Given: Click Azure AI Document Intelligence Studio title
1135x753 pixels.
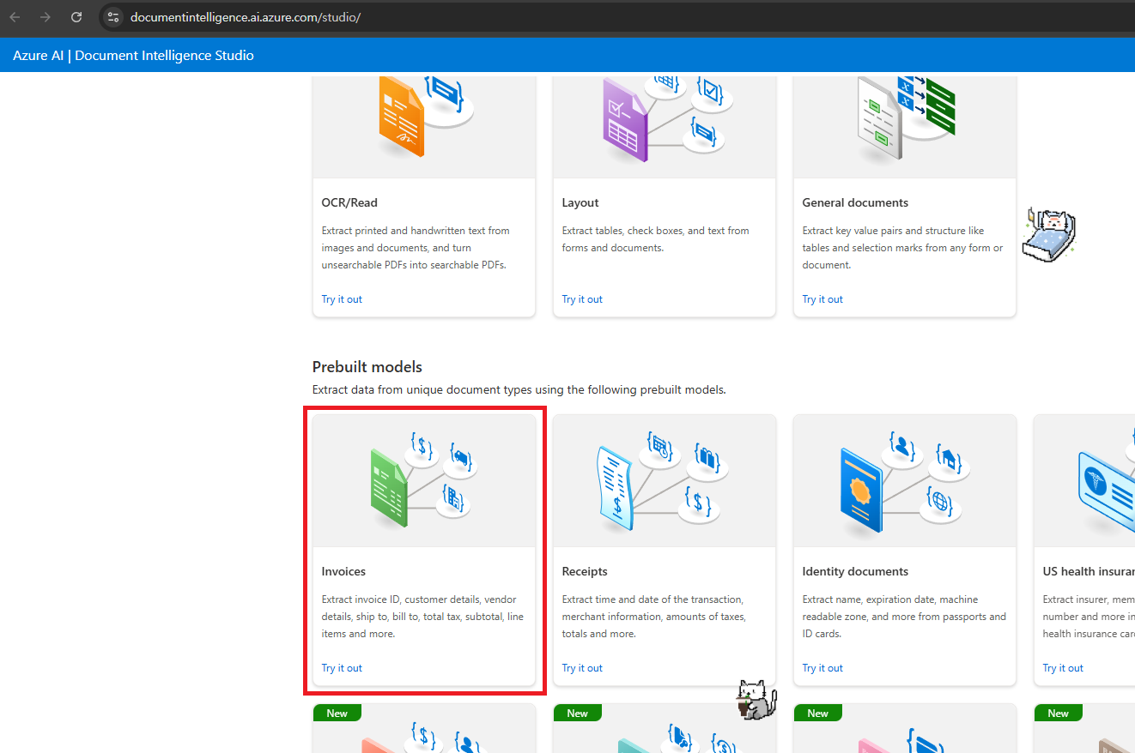Looking at the screenshot, I should (x=133, y=56).
